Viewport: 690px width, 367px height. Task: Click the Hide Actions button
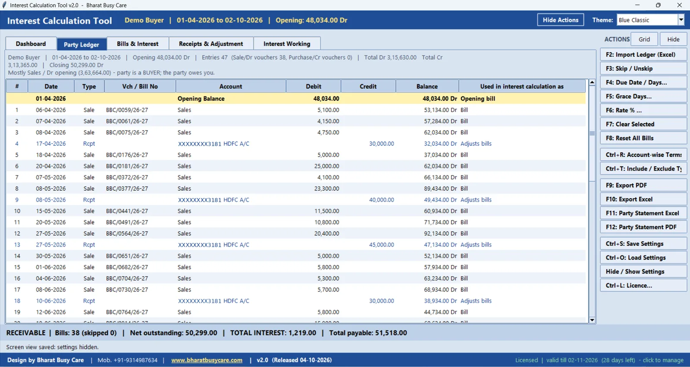[x=561, y=20]
